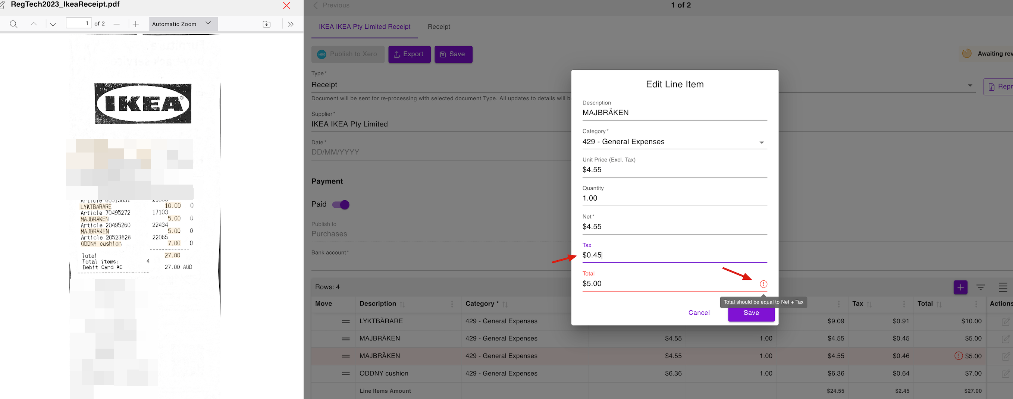This screenshot has height=399, width=1013.
Task: Open the Category dropdown in Edit Line Item
Action: (675, 142)
